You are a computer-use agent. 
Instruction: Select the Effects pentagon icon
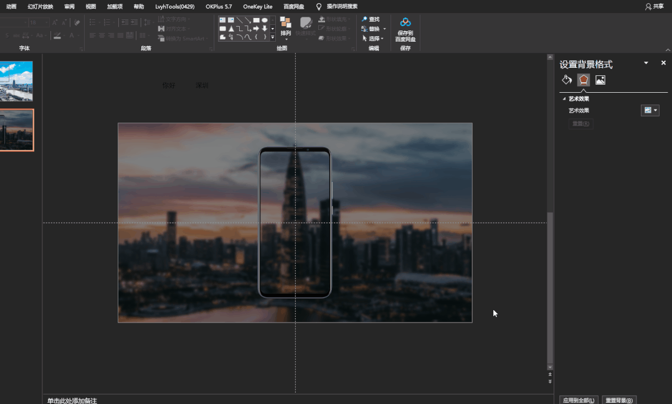pyautogui.click(x=584, y=80)
